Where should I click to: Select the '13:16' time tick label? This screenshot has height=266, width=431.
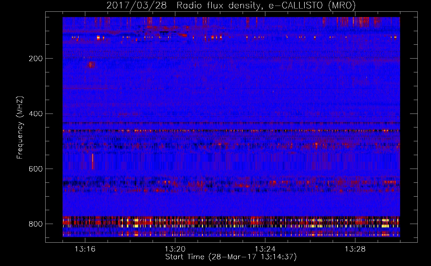[85, 249]
